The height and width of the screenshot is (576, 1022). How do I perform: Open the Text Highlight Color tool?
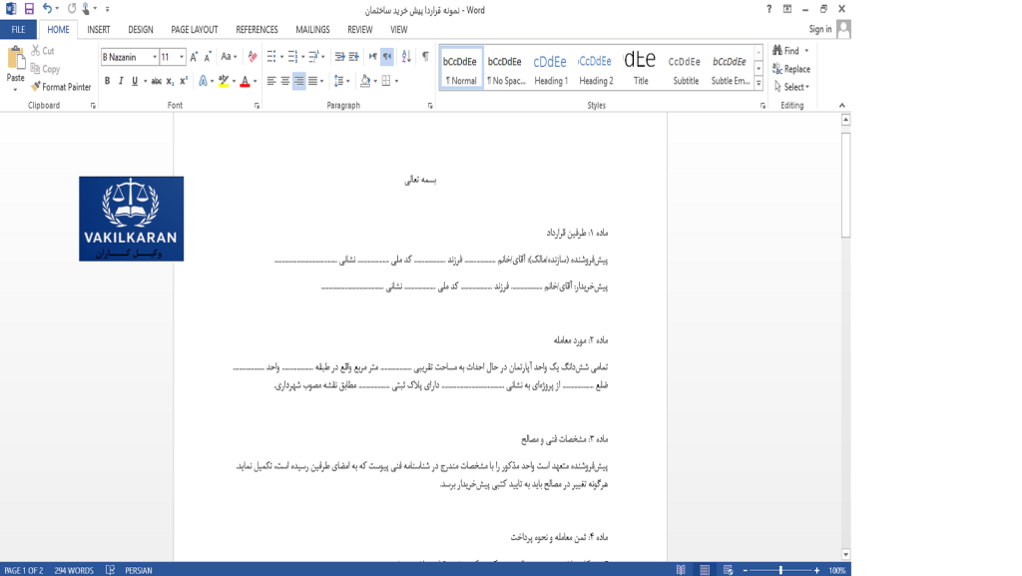tap(224, 79)
